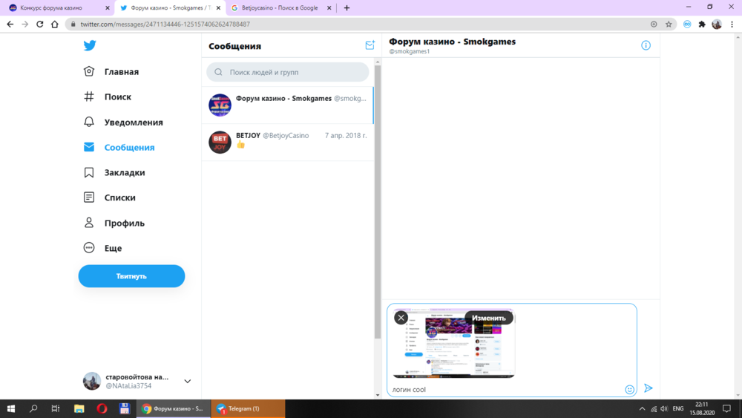Bookmark this page with star icon
The width and height of the screenshot is (742, 418).
coord(669,25)
